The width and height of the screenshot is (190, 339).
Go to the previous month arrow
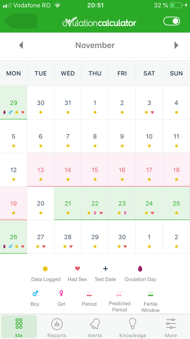pos(21,45)
